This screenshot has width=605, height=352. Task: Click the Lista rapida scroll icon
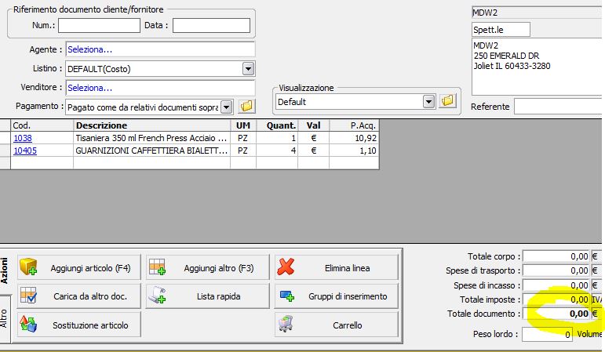click(157, 296)
